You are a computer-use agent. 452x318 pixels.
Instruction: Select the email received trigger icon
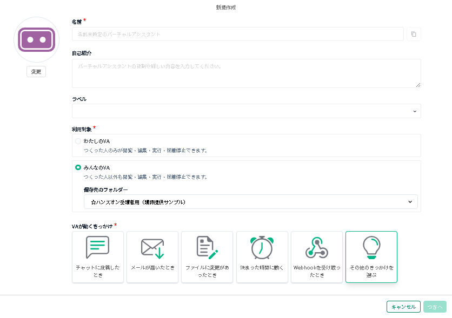click(152, 248)
